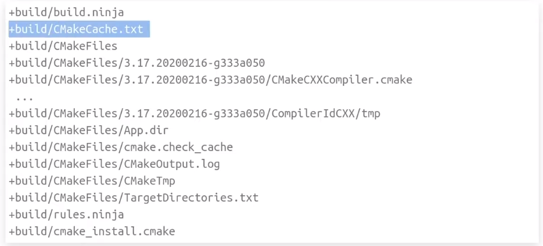543x246 pixels.
Task: Click the ellipsis line in the listing
Action: pos(24,97)
